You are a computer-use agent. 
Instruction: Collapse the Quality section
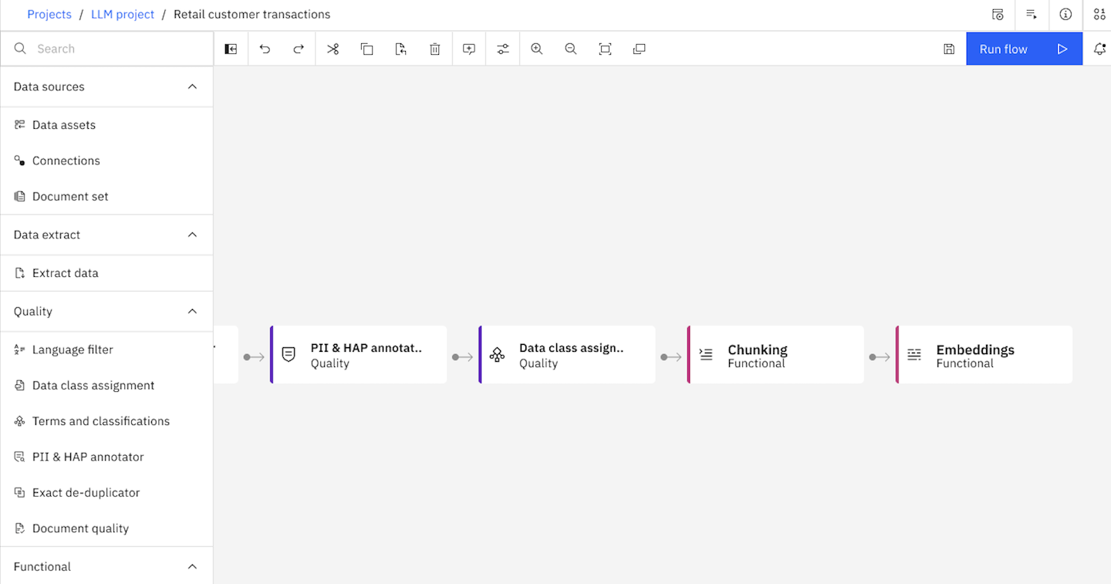[x=192, y=312]
